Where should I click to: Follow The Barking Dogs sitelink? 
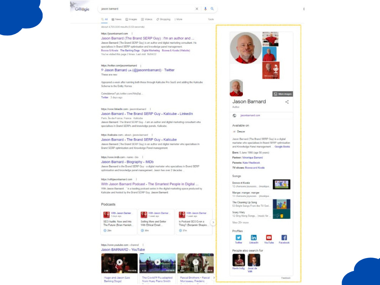(130, 51)
